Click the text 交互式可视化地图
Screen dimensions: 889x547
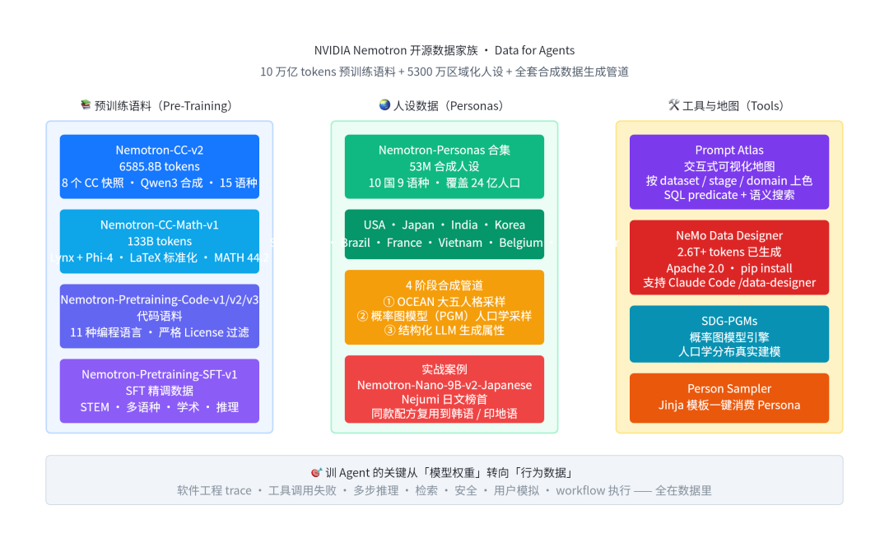(729, 167)
